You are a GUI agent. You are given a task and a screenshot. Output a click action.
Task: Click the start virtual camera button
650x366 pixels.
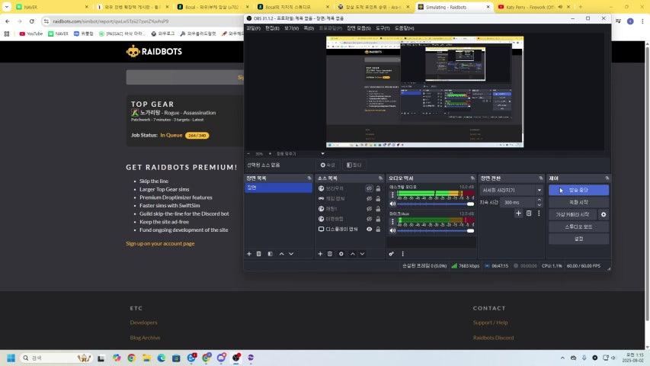coord(572,214)
